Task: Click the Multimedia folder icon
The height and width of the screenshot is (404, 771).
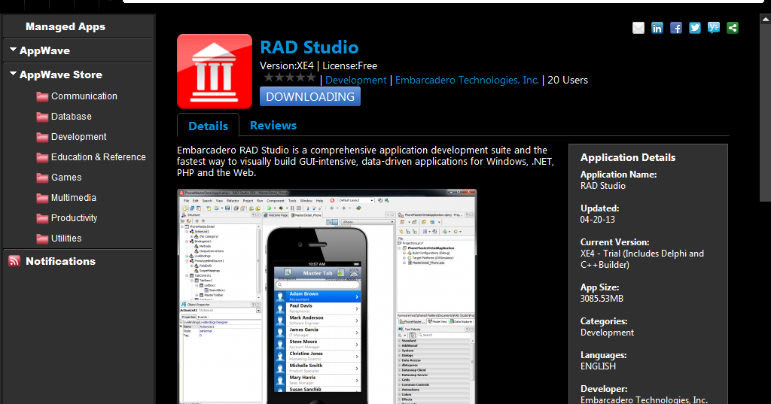Action: click(x=42, y=198)
